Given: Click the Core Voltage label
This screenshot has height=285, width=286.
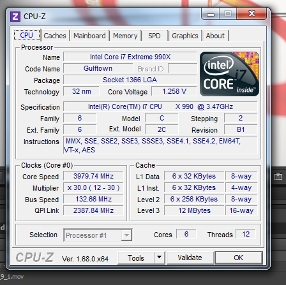Looking at the screenshot, I should 128,92.
